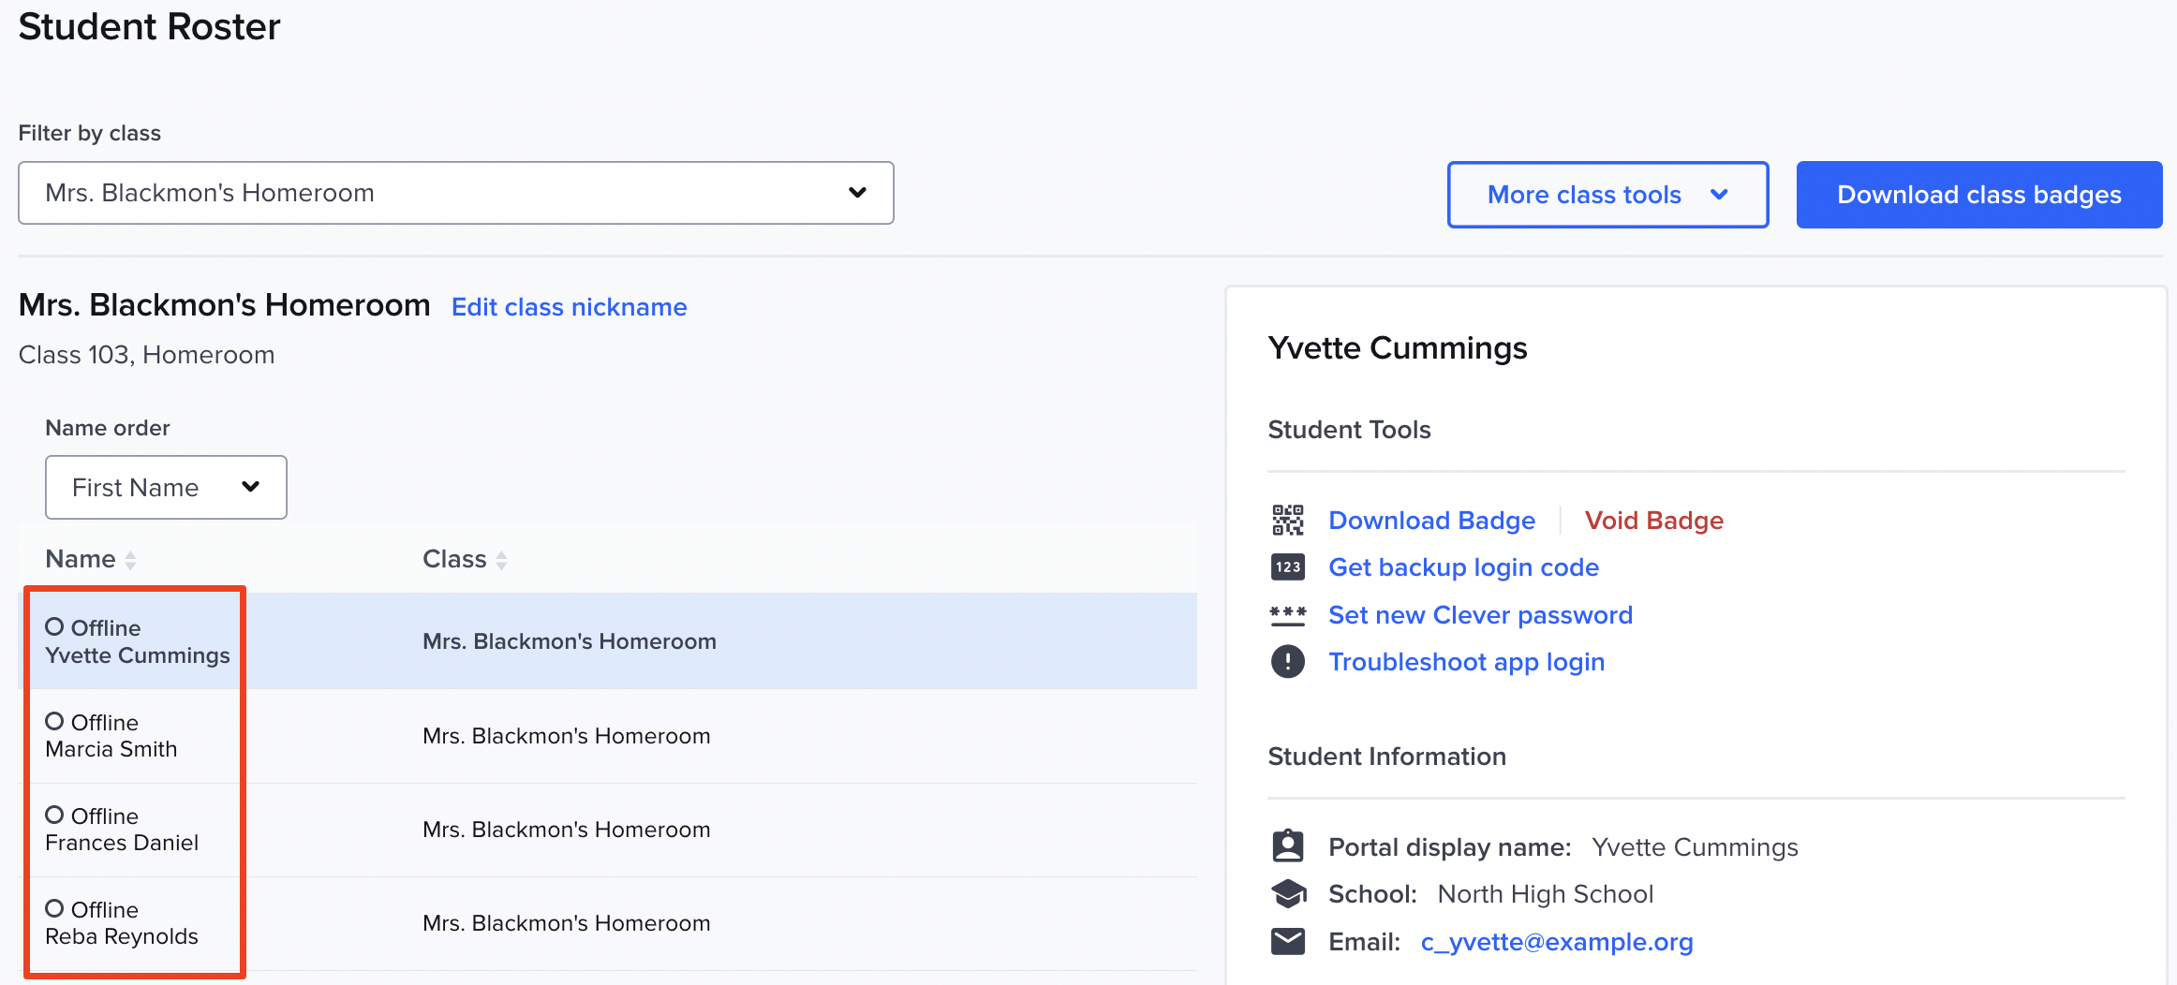Screen dimensions: 2177x985
Task: Click the email envelope icon
Action: pos(1289,941)
